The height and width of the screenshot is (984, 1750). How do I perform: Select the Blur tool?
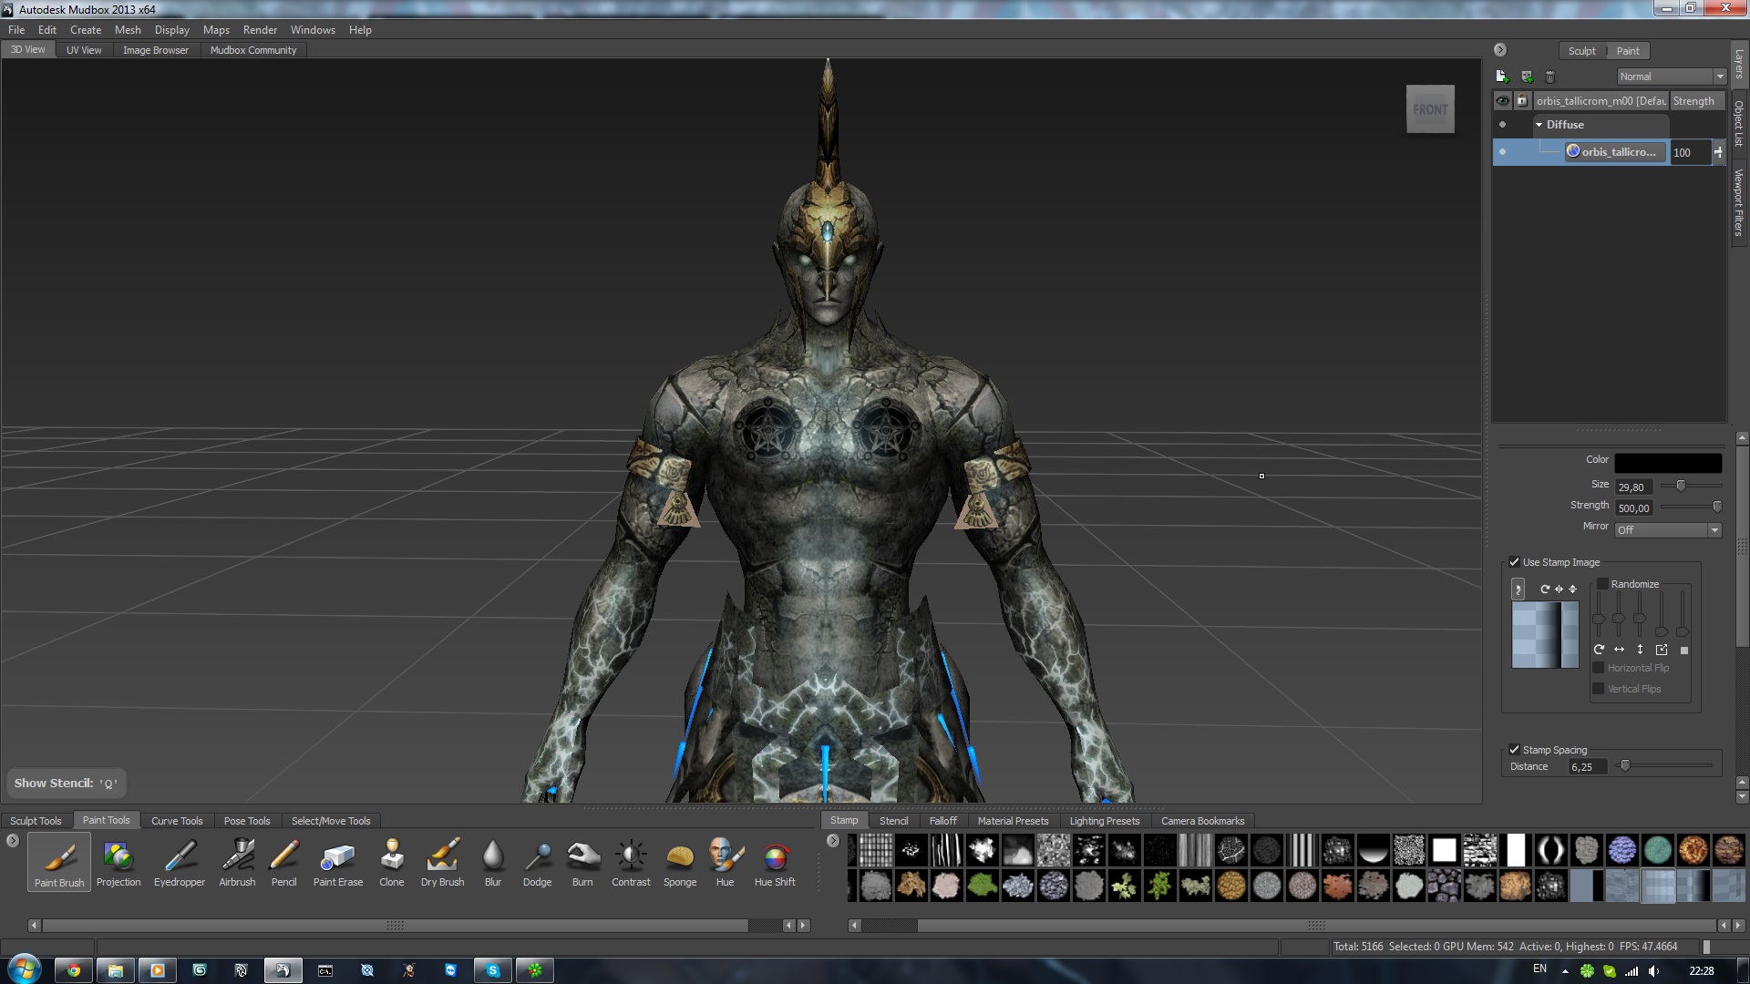click(493, 862)
